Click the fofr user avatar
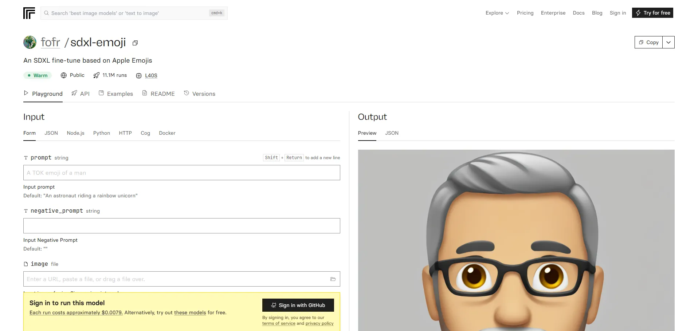698x331 pixels. (30, 42)
